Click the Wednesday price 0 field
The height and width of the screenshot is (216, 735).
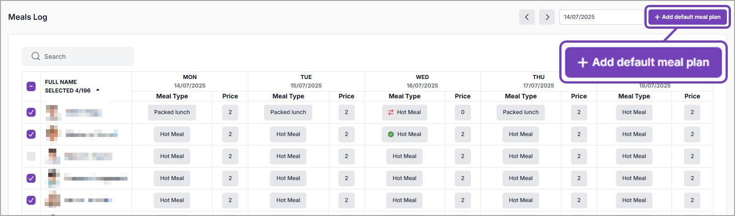[462, 112]
